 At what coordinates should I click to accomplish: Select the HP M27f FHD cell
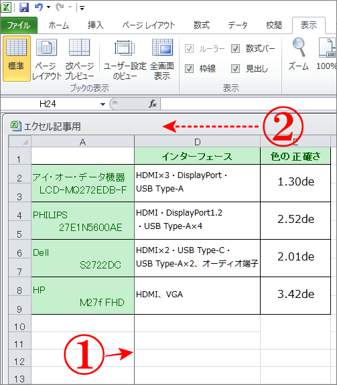(83, 296)
